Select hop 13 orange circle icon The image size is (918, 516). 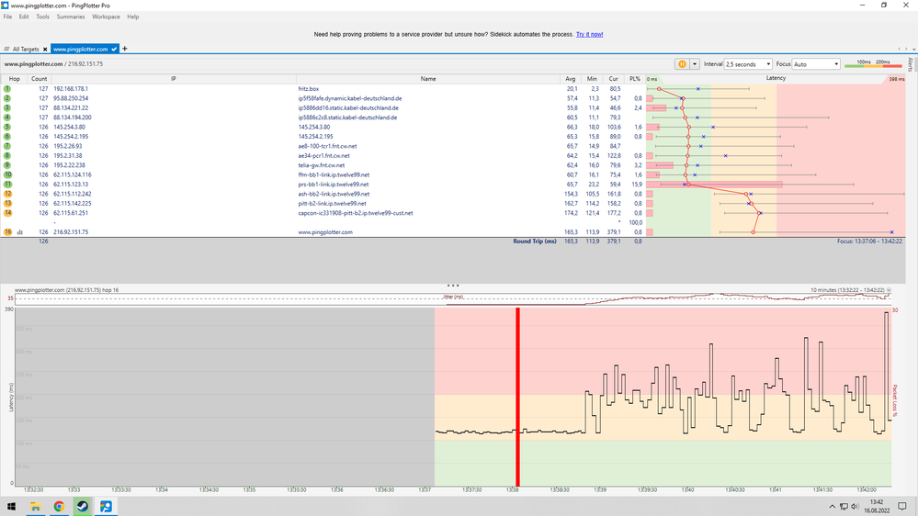point(7,204)
